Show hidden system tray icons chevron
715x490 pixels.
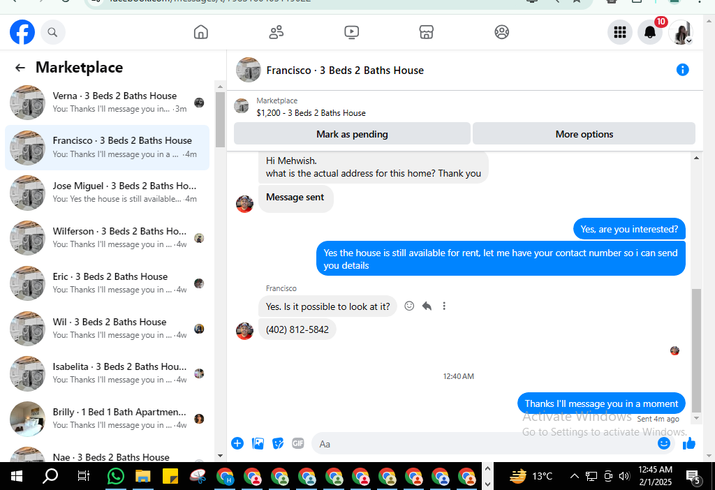pos(575,476)
